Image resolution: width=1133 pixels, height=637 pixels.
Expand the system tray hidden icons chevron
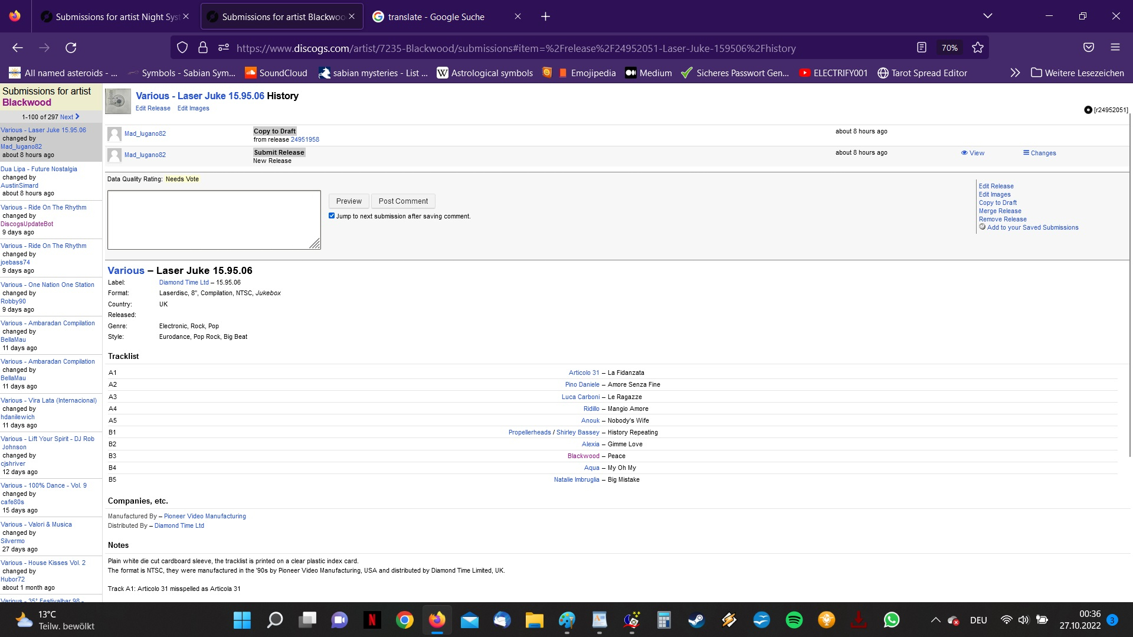pyautogui.click(x=935, y=620)
